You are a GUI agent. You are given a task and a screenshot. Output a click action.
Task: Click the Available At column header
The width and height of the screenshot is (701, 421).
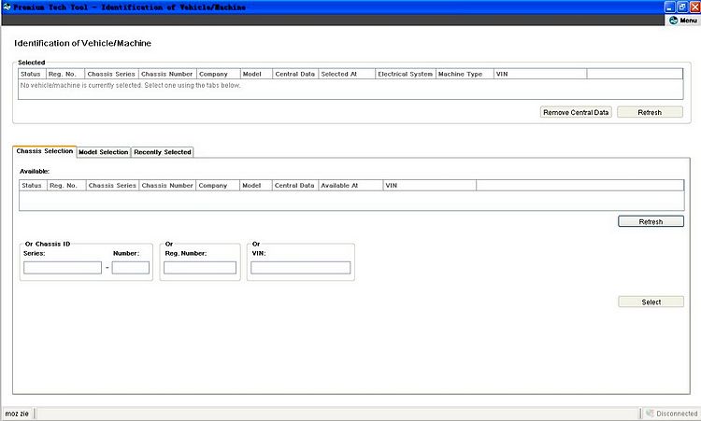point(350,185)
